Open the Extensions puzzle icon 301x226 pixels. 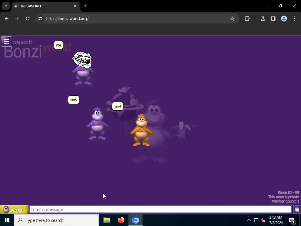(x=247, y=19)
